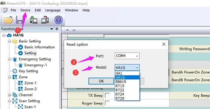Screen dimensions: 210x109
Task: Enable the TX Beep checkbox
Action: 107,96
